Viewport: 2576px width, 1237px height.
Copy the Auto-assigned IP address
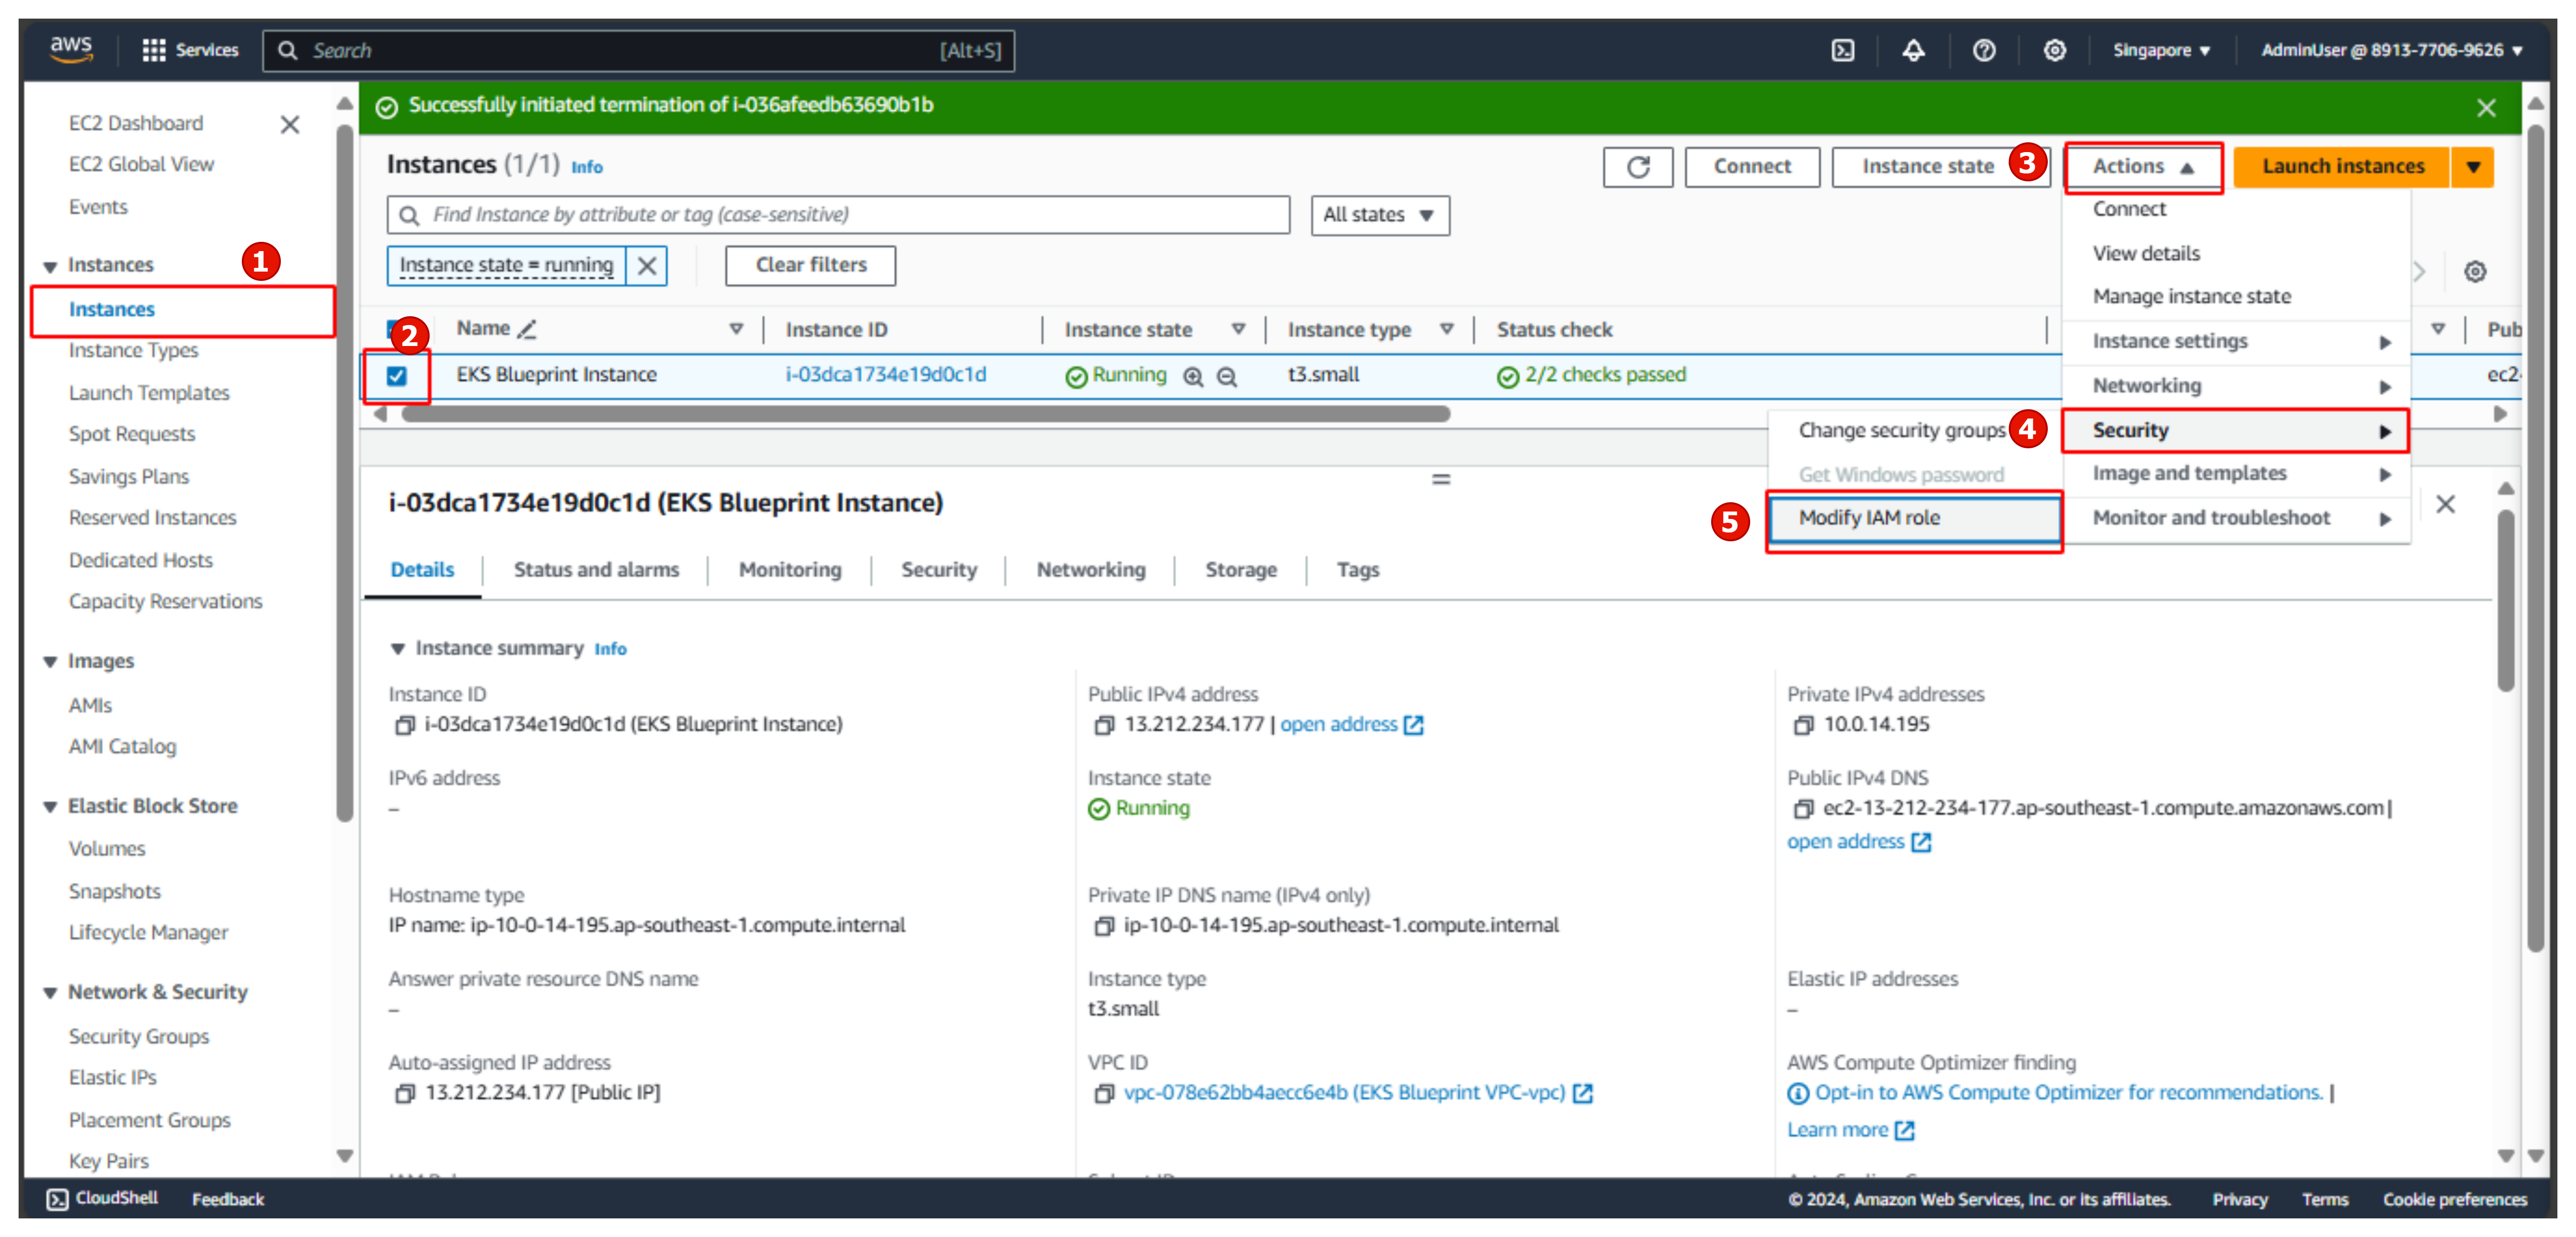tap(404, 1093)
